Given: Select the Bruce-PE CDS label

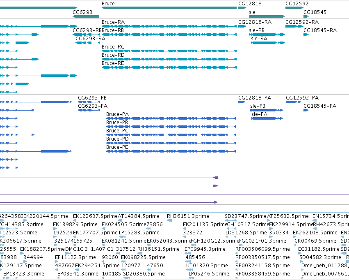Looking at the screenshot, I should pyautogui.click(x=117, y=147).
